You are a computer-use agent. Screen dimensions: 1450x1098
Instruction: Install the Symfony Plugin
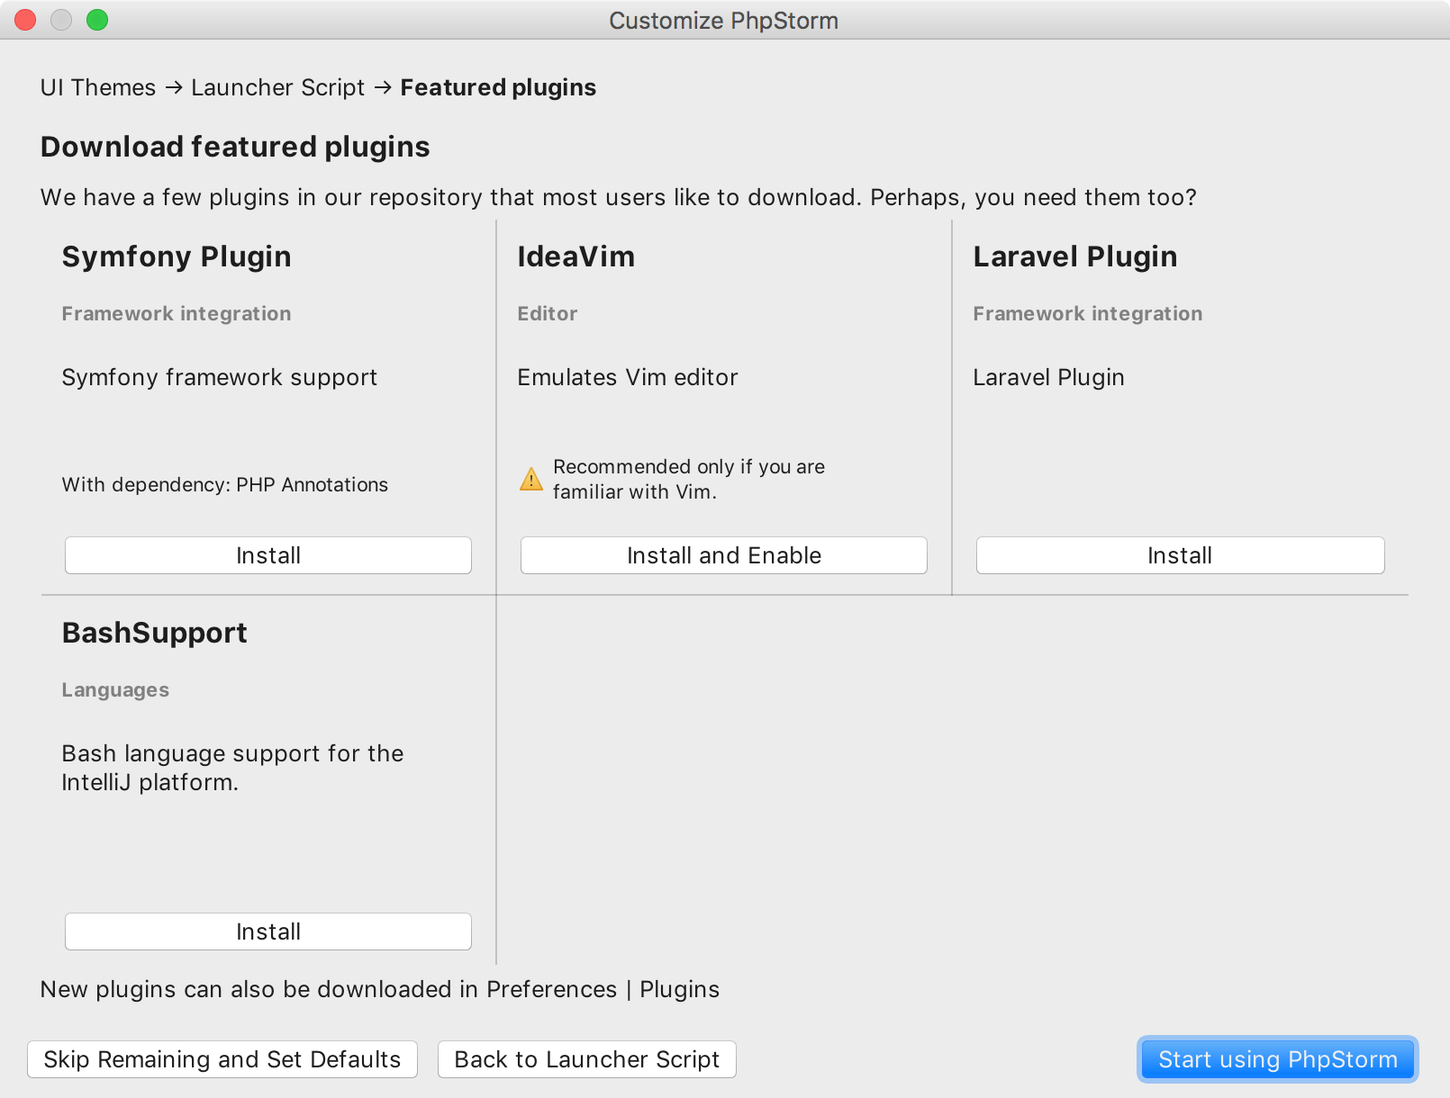click(267, 555)
